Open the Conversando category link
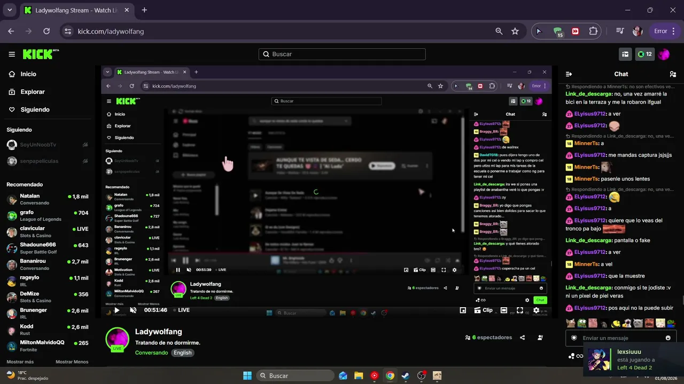The image size is (684, 384). (x=151, y=353)
